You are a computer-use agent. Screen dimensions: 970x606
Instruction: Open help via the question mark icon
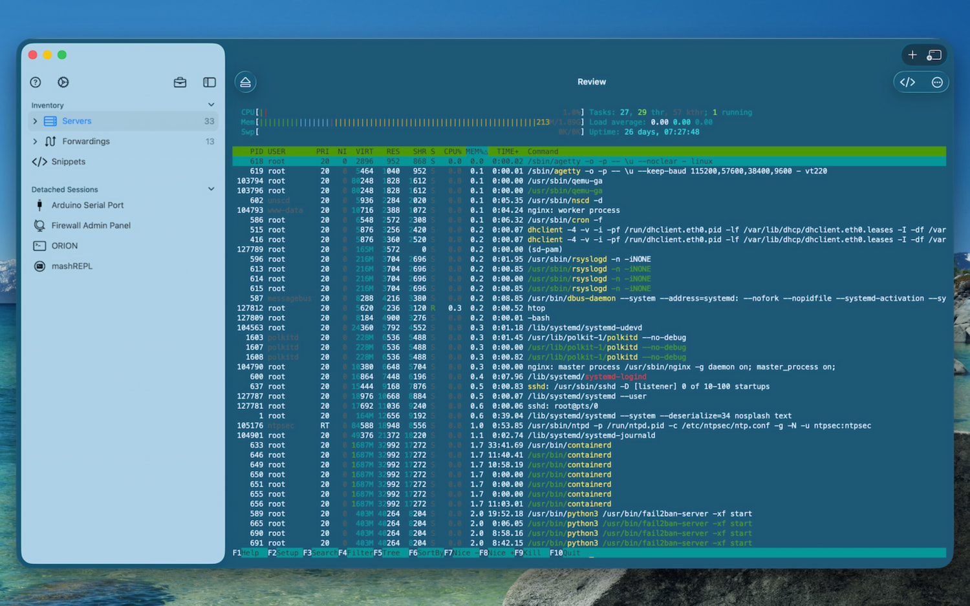click(36, 82)
